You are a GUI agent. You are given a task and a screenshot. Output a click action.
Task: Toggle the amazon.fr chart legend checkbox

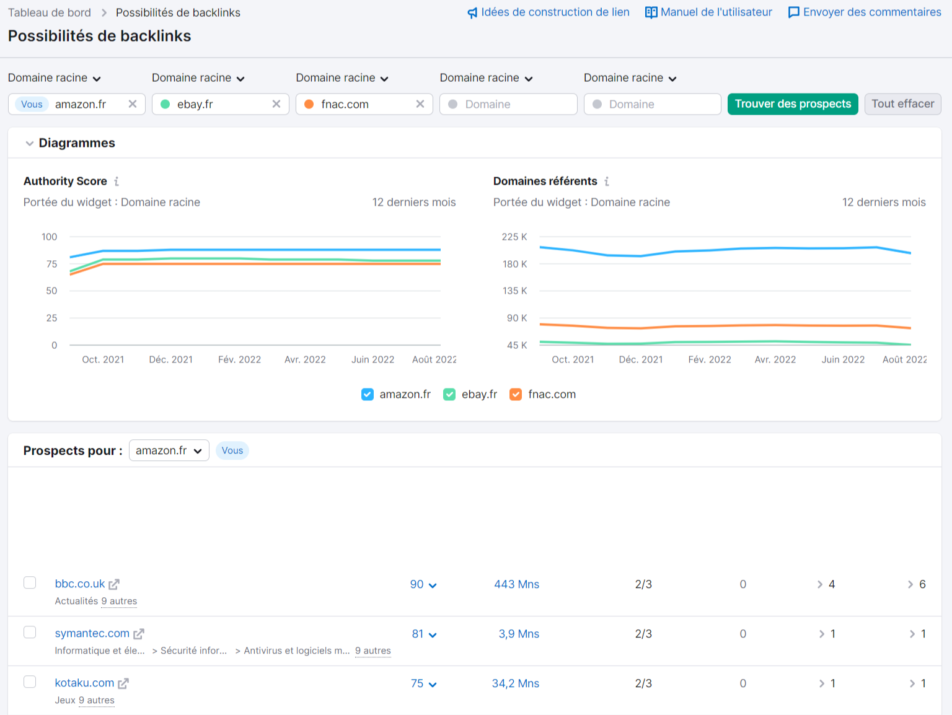tap(368, 395)
